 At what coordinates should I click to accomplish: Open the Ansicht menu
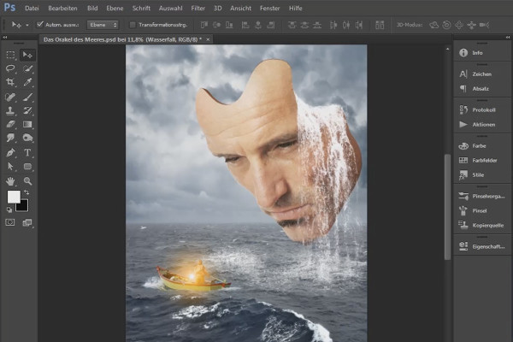240,9
